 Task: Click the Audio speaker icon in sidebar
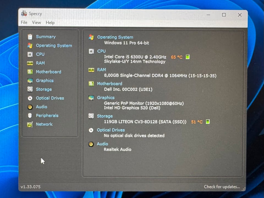tap(30, 107)
